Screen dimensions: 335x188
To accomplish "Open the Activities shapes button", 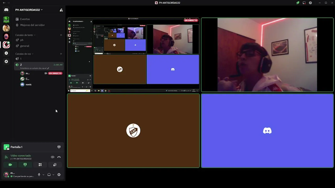I will pyautogui.click(x=40, y=165).
